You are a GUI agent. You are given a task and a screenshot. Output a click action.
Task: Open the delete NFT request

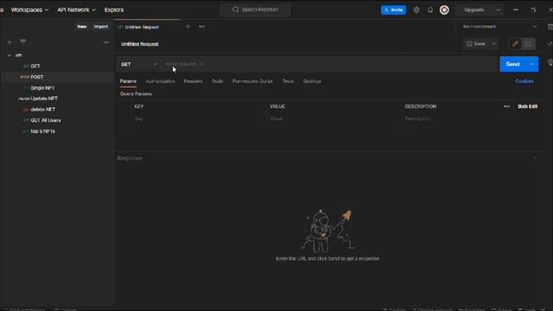(x=42, y=110)
